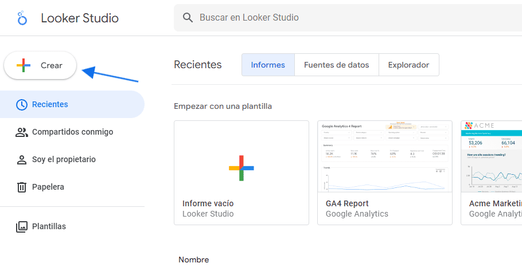Click the Informe vacío title text

coord(208,203)
